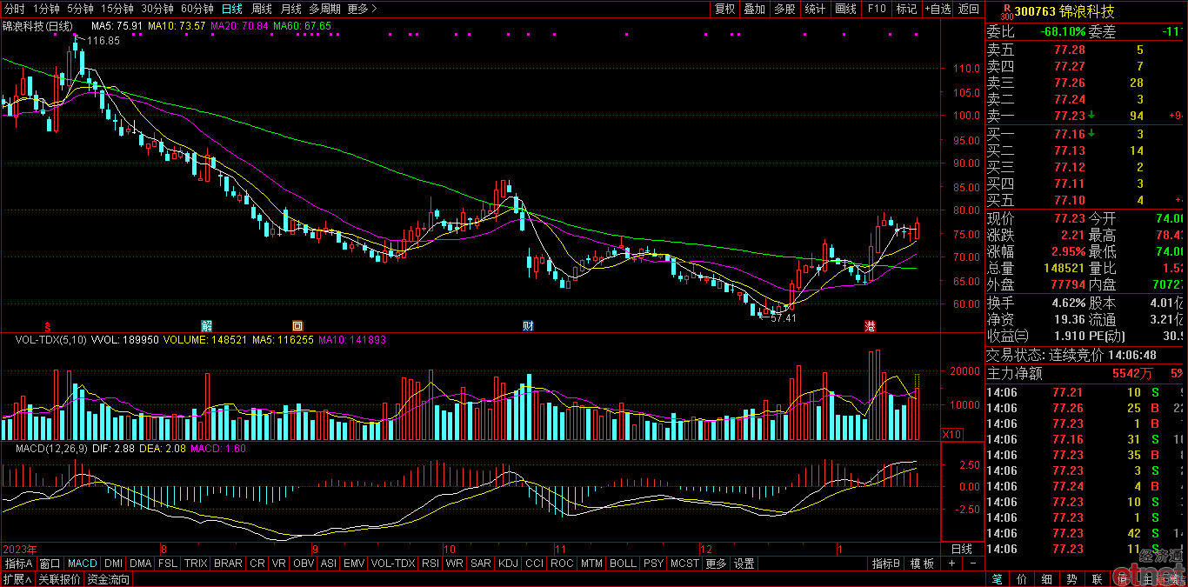This screenshot has height=587, width=1188.
Task: Select the 30分钟 period
Action: (x=157, y=9)
